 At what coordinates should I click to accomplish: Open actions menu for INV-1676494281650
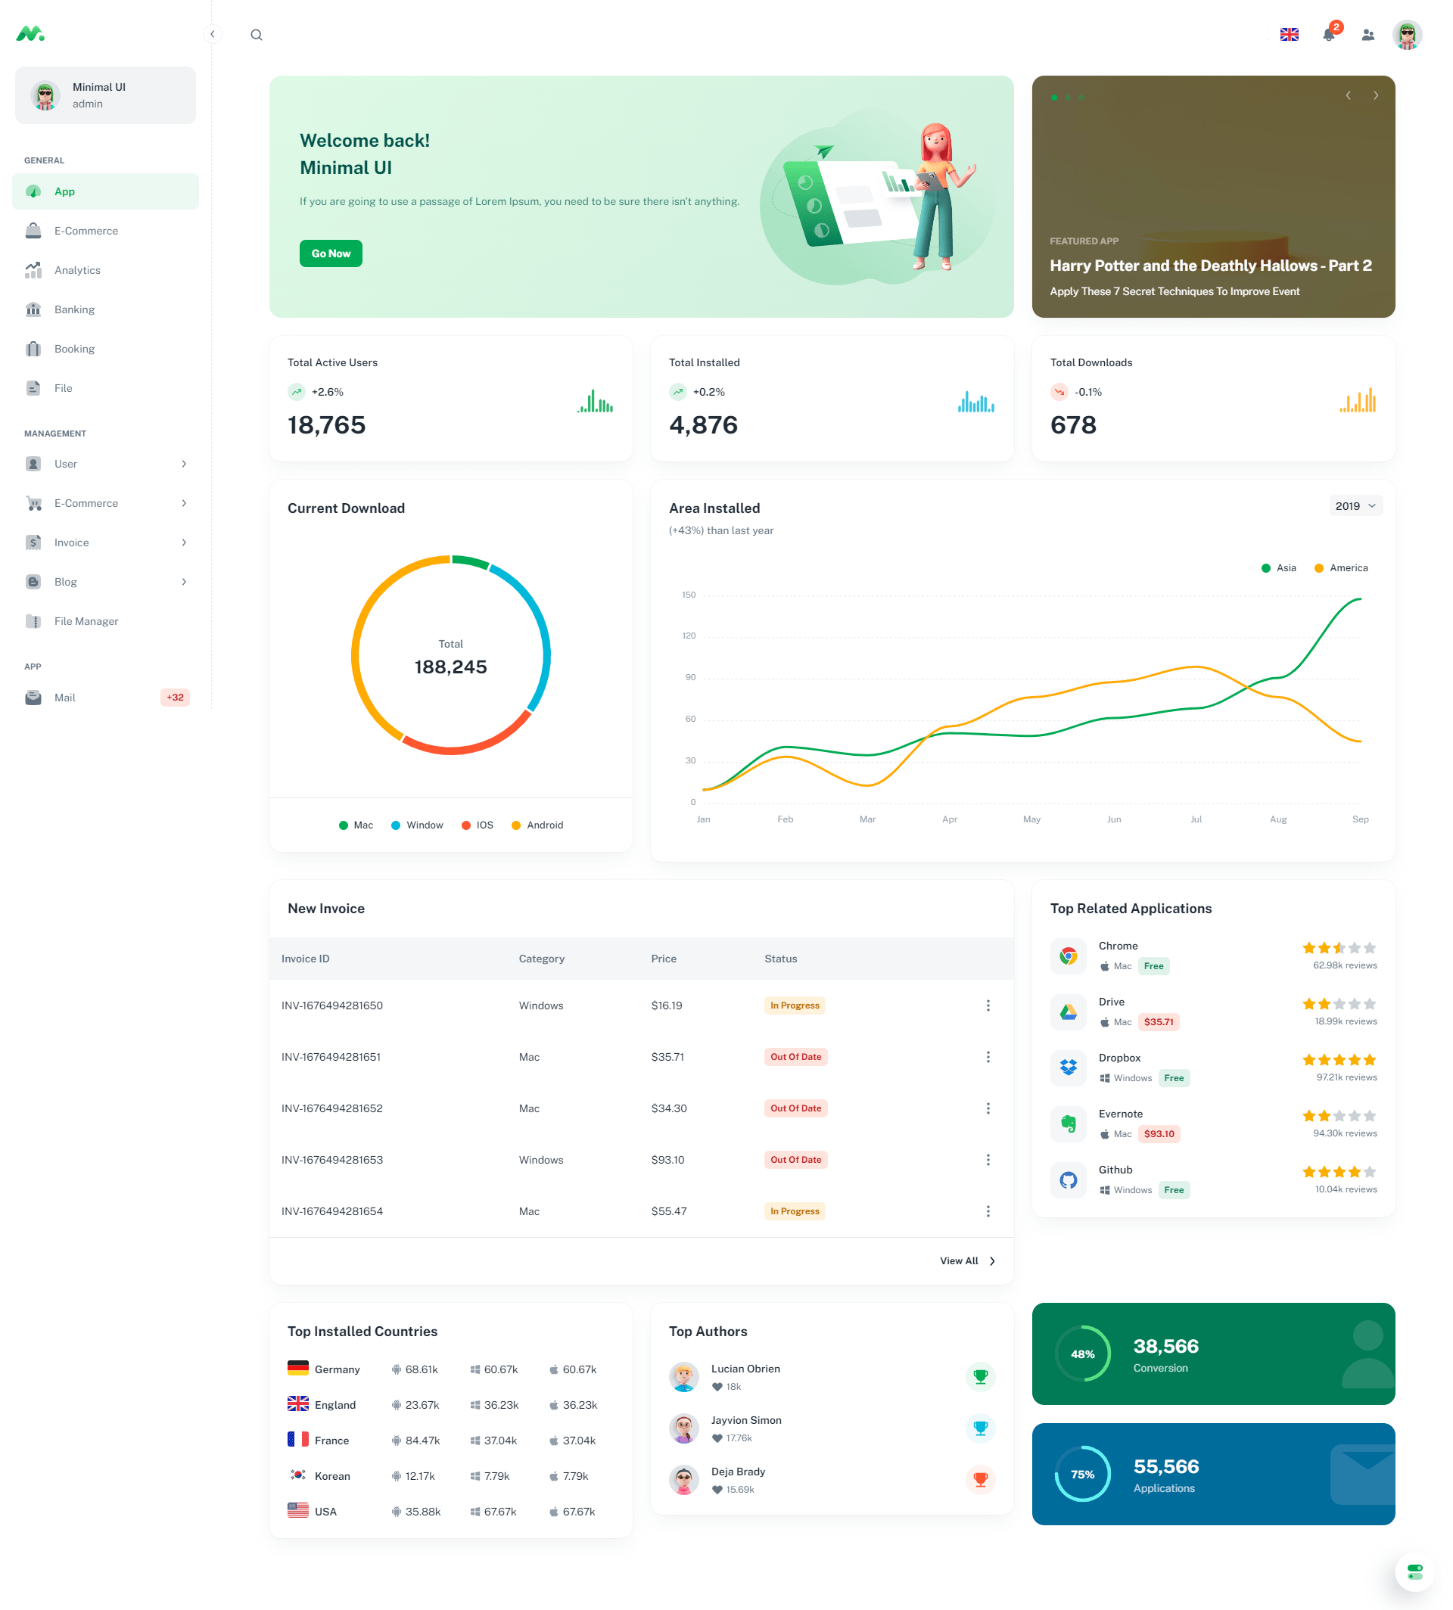988,1005
